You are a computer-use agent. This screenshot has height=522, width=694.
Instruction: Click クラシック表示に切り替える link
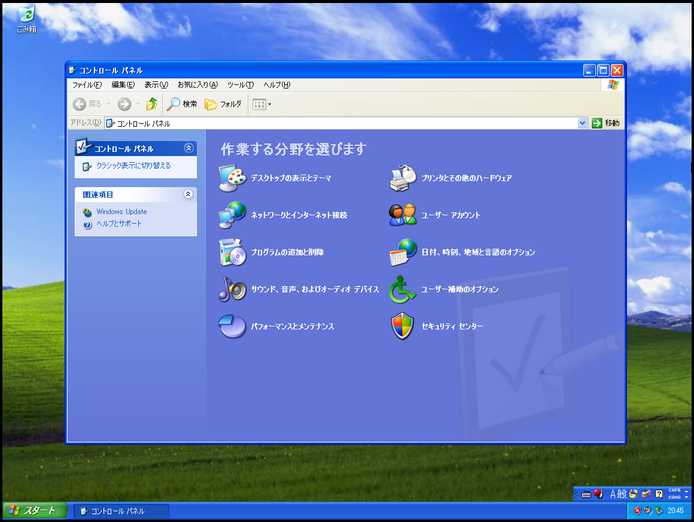133,166
